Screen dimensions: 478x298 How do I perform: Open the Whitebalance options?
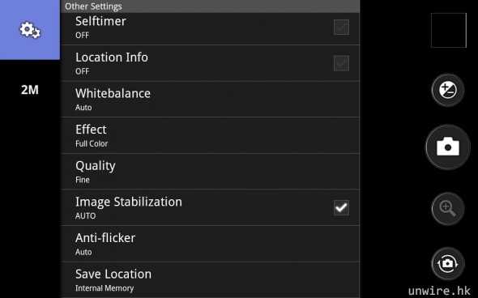click(x=210, y=100)
